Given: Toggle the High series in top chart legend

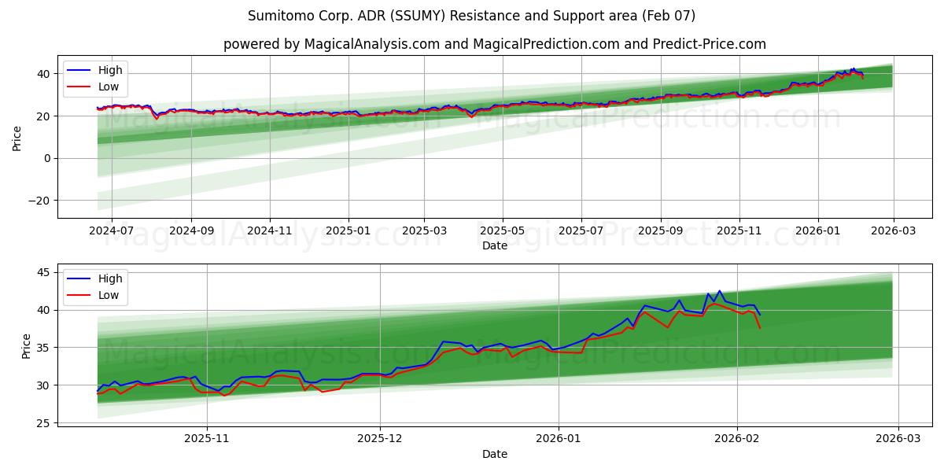Looking at the screenshot, I should pos(110,69).
